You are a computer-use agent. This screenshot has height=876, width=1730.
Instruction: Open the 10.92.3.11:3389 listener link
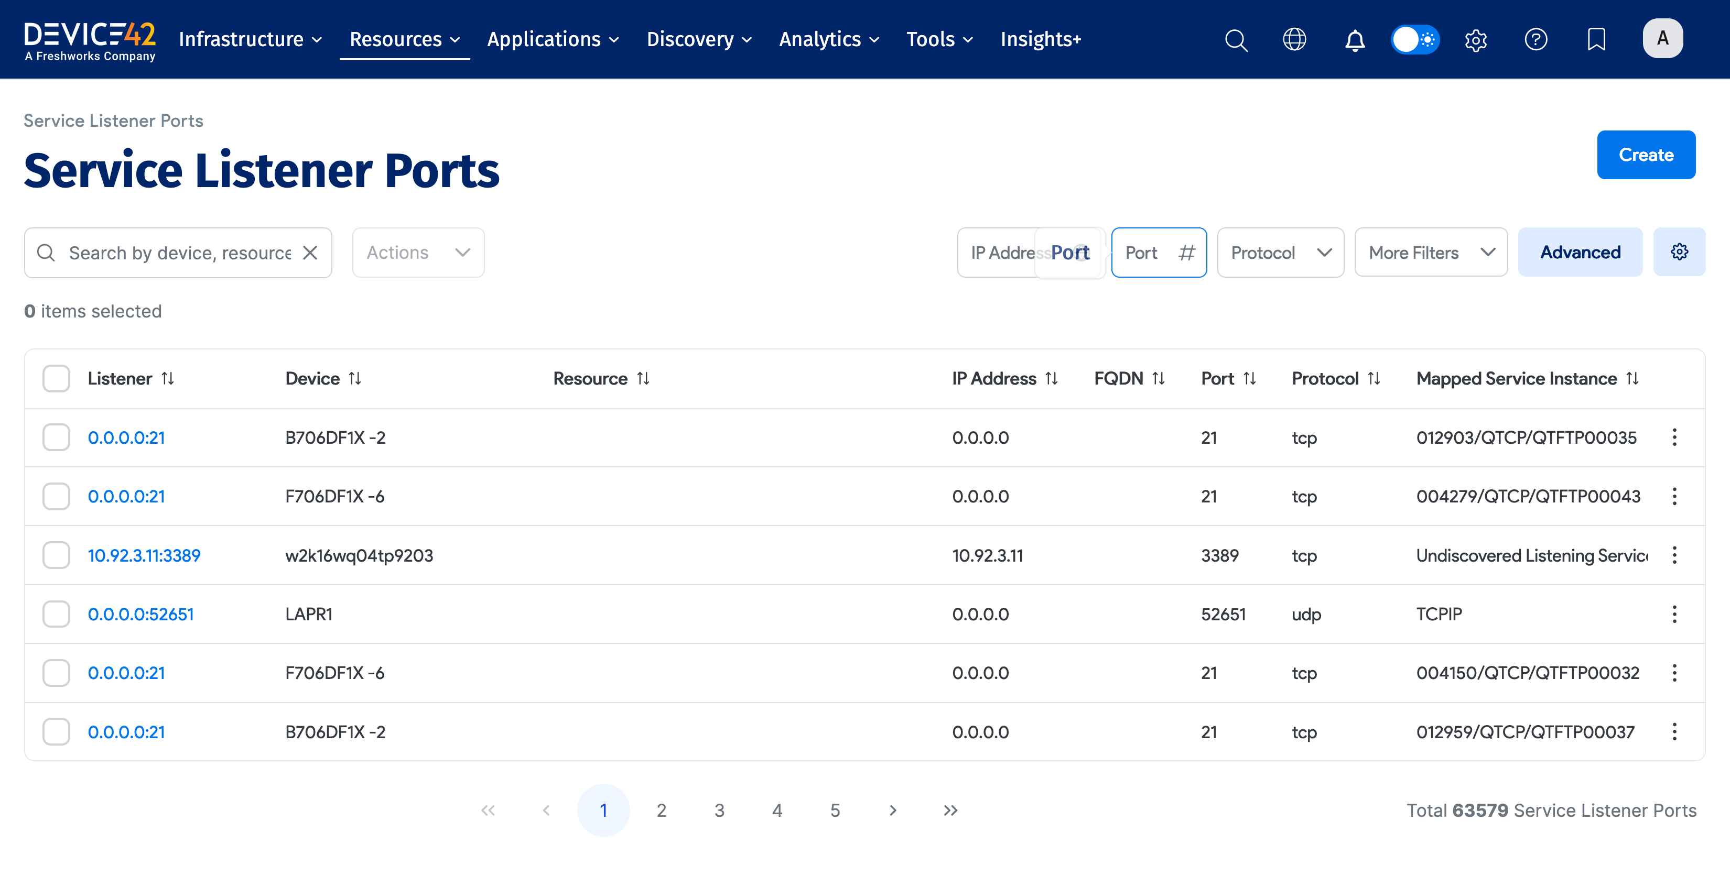point(144,555)
